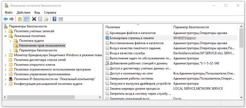The width and height of the screenshot is (246, 108).
Task: Open Properties via toolbar icon
Action: 40,19
